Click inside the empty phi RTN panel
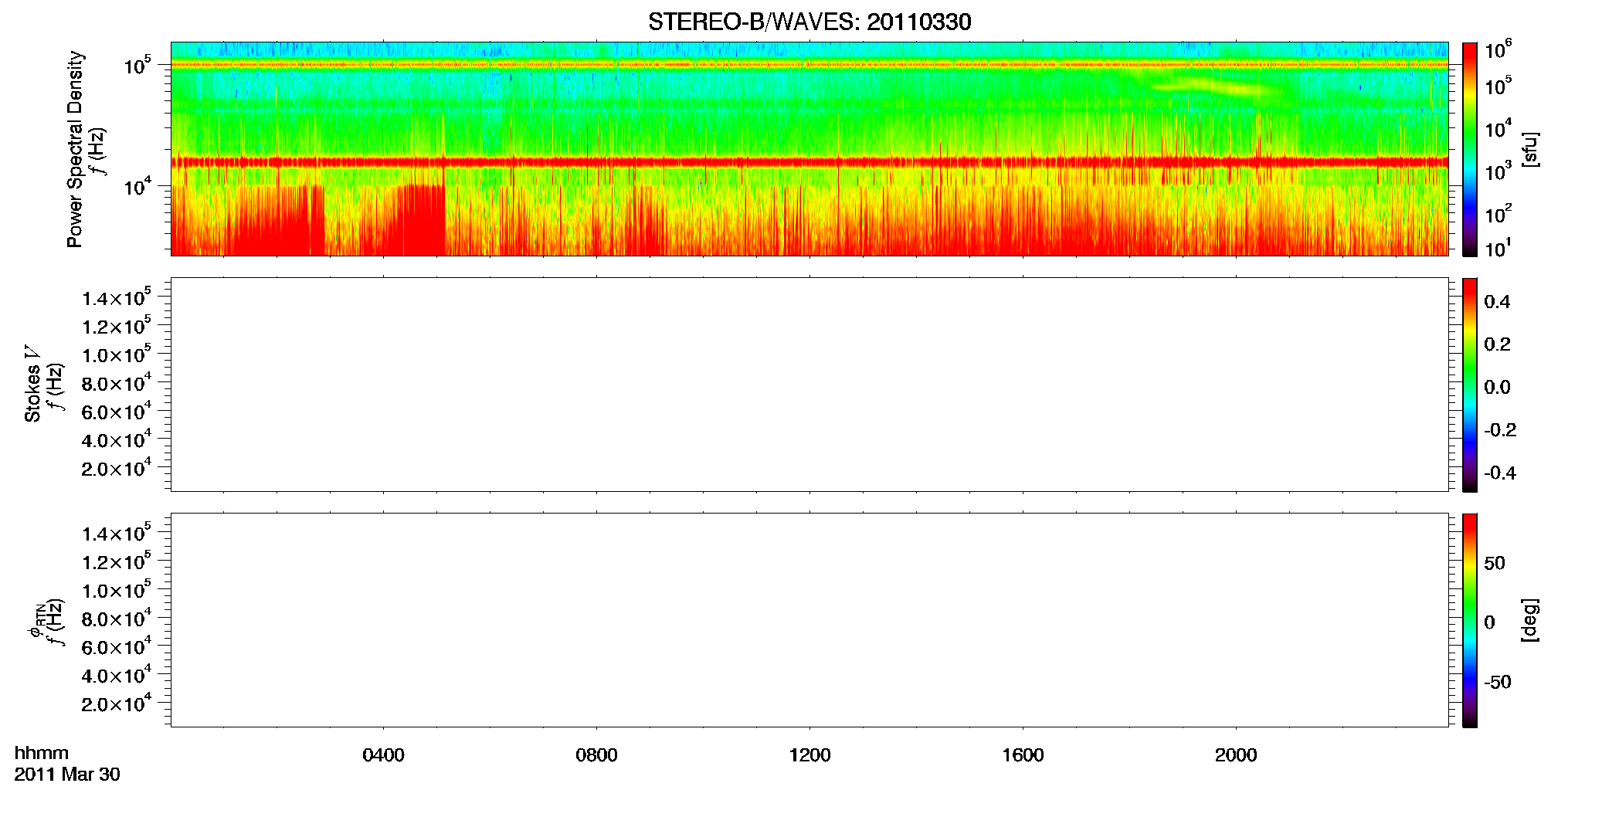 tap(809, 620)
